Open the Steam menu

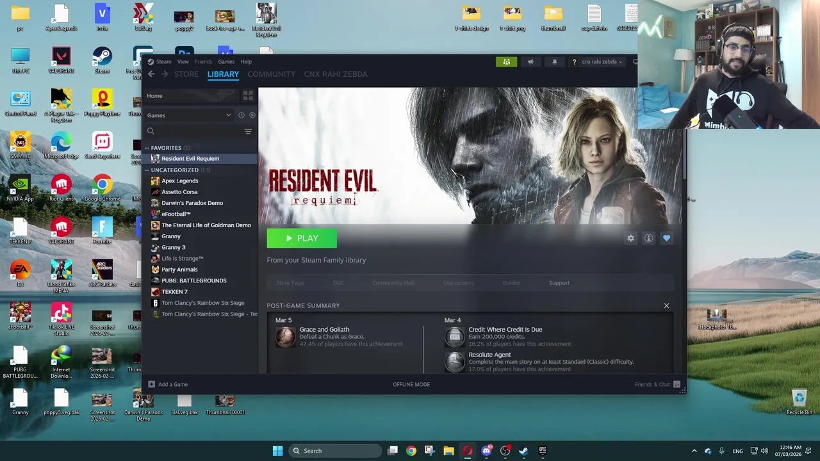click(163, 61)
